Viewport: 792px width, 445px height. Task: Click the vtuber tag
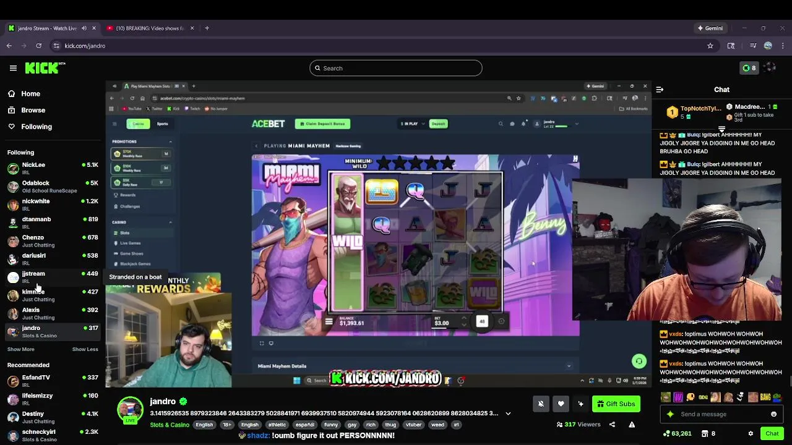click(x=413, y=425)
